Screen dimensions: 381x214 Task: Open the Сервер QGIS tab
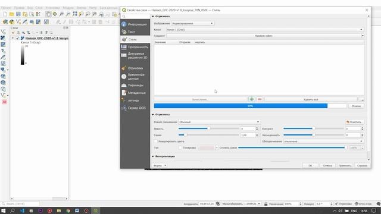pos(135,108)
